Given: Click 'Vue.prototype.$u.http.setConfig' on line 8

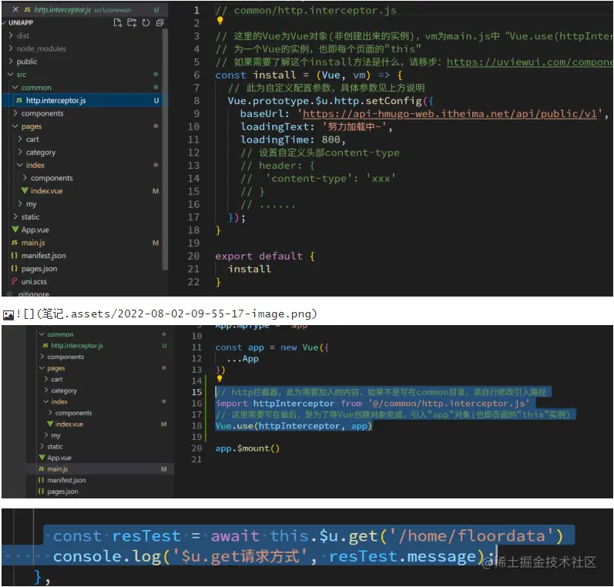Looking at the screenshot, I should [x=325, y=101].
